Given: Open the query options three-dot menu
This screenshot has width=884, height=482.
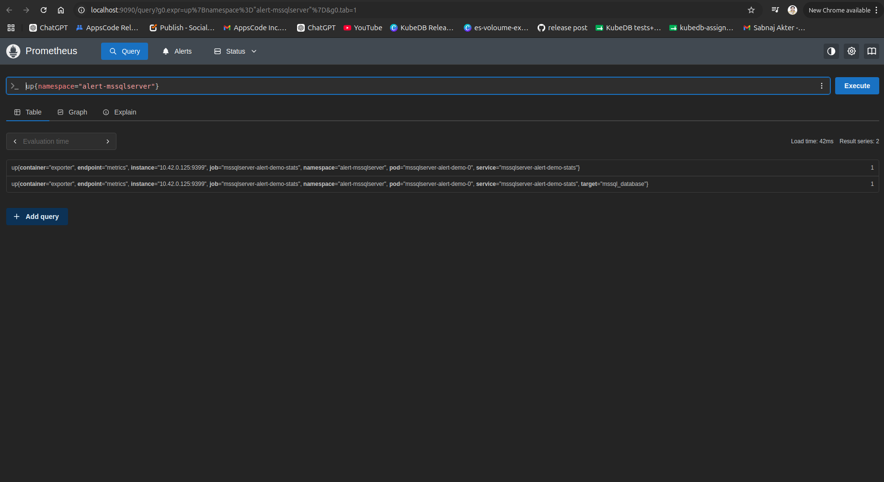Looking at the screenshot, I should (822, 86).
